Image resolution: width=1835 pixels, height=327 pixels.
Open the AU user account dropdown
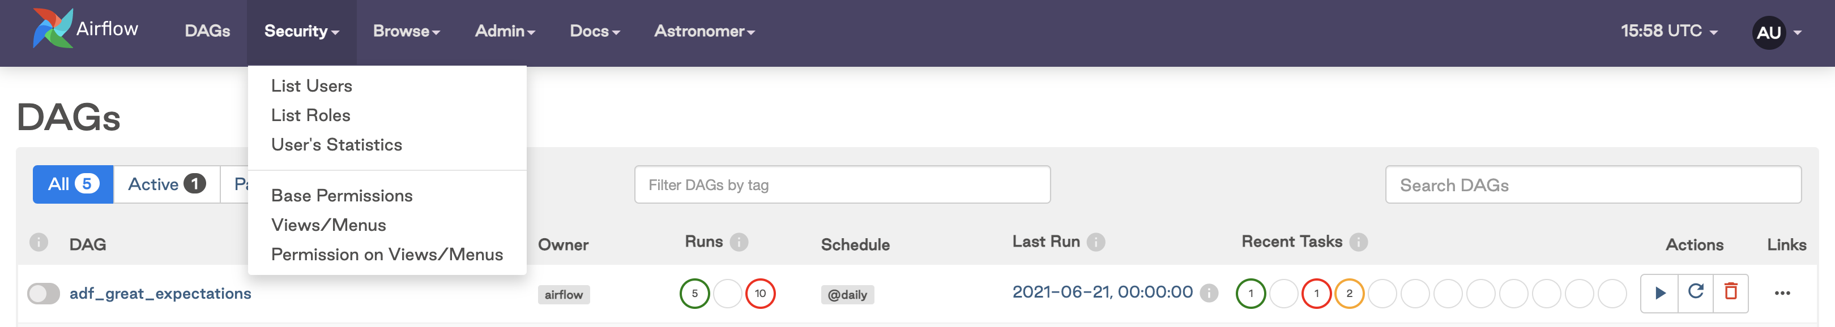click(1777, 33)
